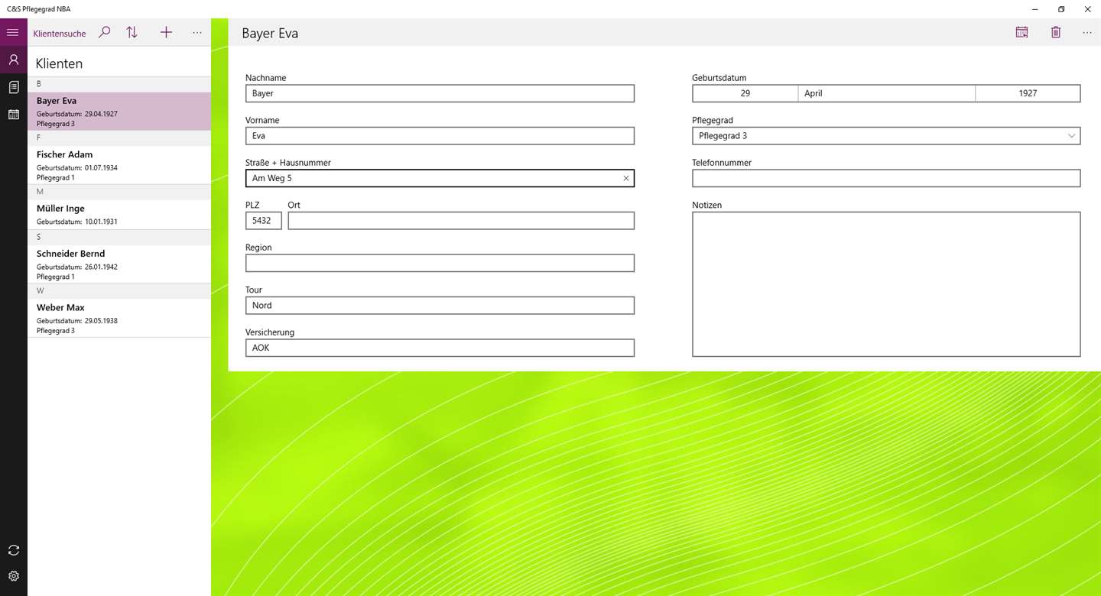Click the M group header in list
Image resolution: width=1101 pixels, height=596 pixels.
pyautogui.click(x=119, y=192)
